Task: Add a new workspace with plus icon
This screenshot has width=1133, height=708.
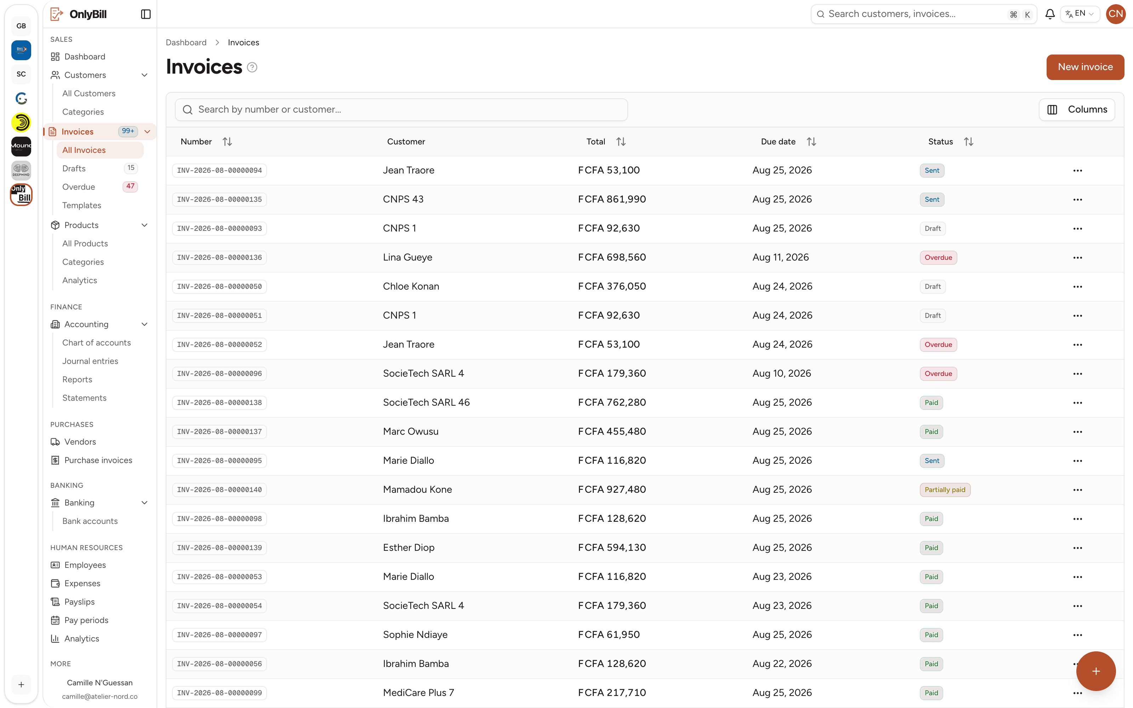Action: (x=21, y=685)
